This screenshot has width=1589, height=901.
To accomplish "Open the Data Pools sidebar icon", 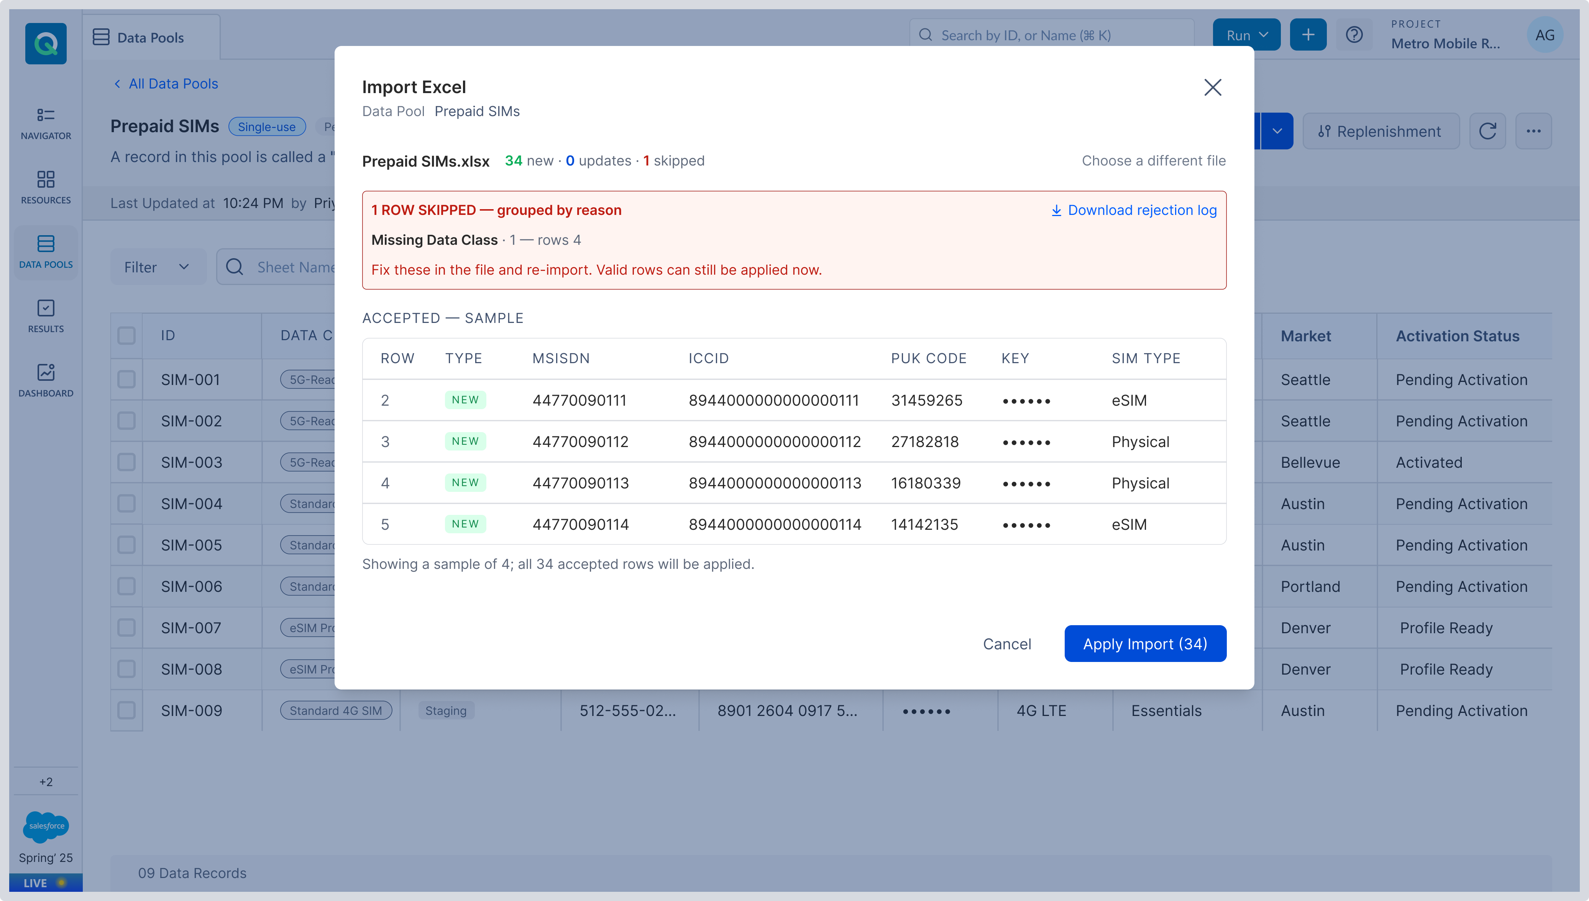I will coord(46,252).
